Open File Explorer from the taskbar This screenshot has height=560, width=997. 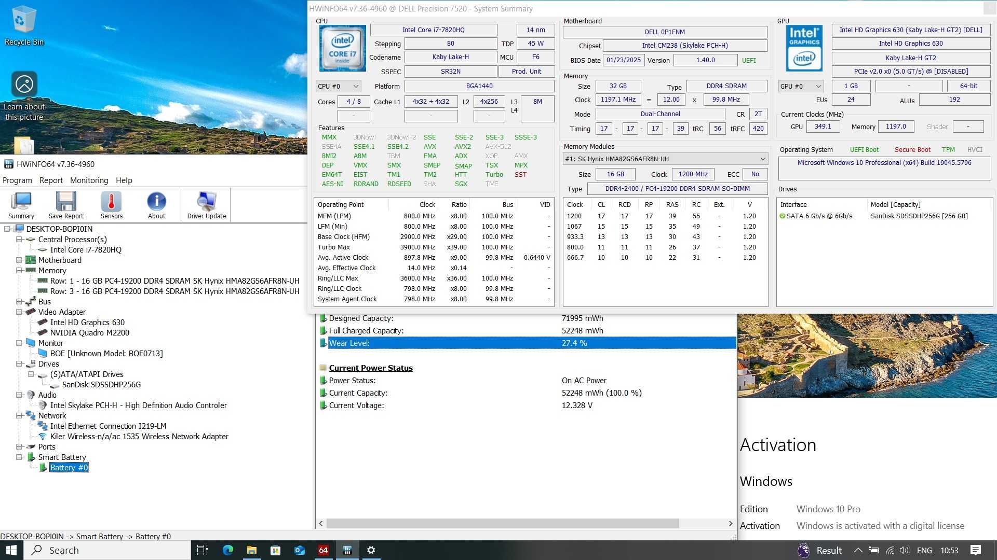pyautogui.click(x=251, y=550)
